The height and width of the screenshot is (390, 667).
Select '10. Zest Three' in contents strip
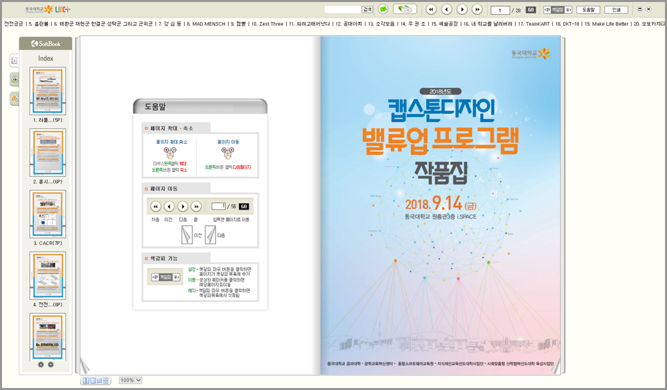pos(267,24)
